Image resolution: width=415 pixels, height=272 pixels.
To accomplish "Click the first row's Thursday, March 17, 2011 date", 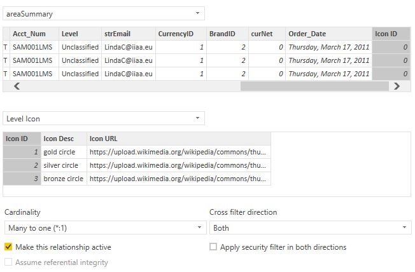I will [x=328, y=47].
